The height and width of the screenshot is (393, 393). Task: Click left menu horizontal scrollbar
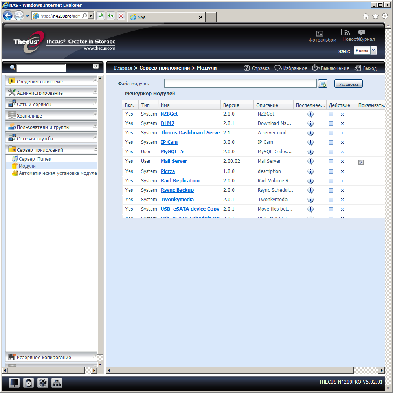pos(46,370)
